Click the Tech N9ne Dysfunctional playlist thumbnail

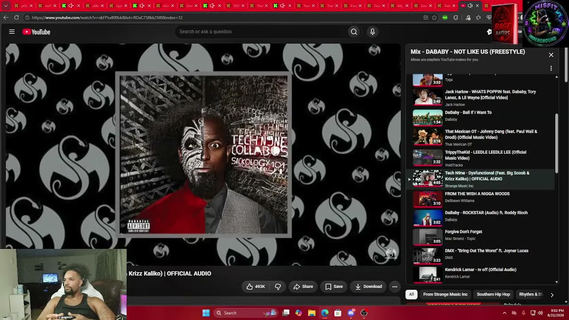pos(428,178)
